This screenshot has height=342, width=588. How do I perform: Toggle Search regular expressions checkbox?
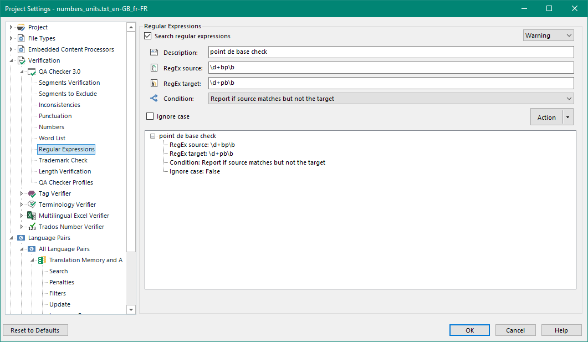point(148,36)
